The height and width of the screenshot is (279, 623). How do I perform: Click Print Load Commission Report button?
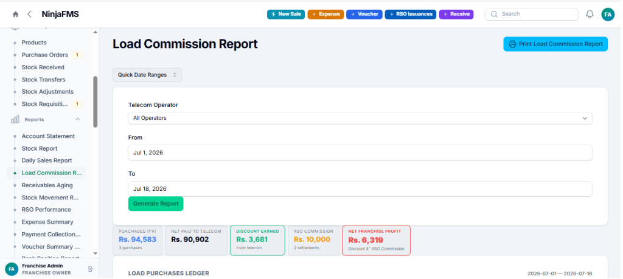point(555,44)
